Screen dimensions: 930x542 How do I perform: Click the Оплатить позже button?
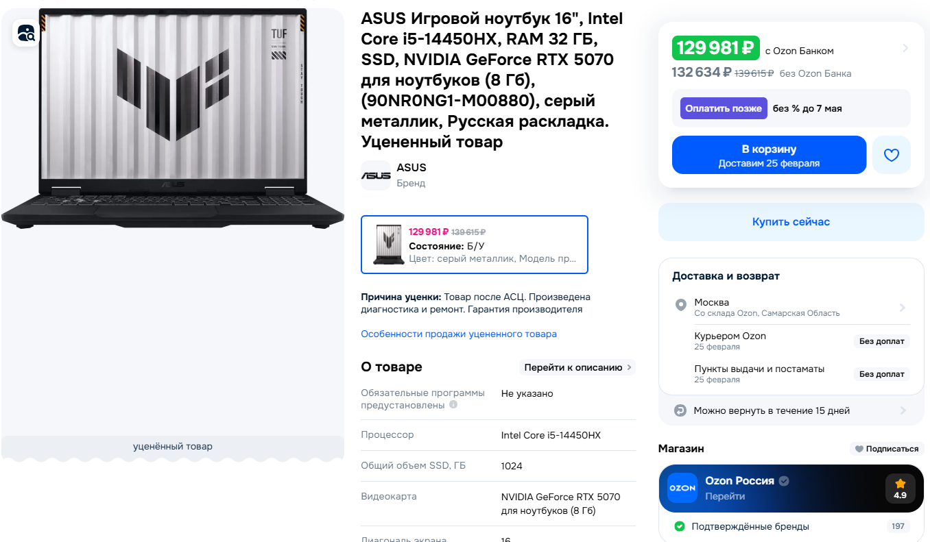pyautogui.click(x=724, y=108)
